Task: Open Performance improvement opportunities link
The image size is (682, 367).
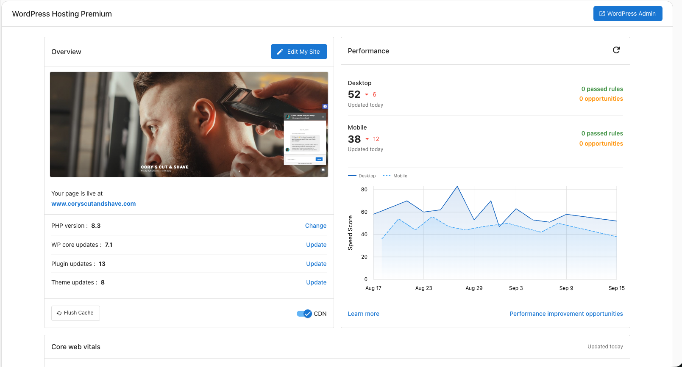Action: [566, 314]
